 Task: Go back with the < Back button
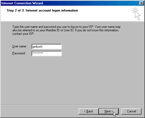[x=89, y=111]
